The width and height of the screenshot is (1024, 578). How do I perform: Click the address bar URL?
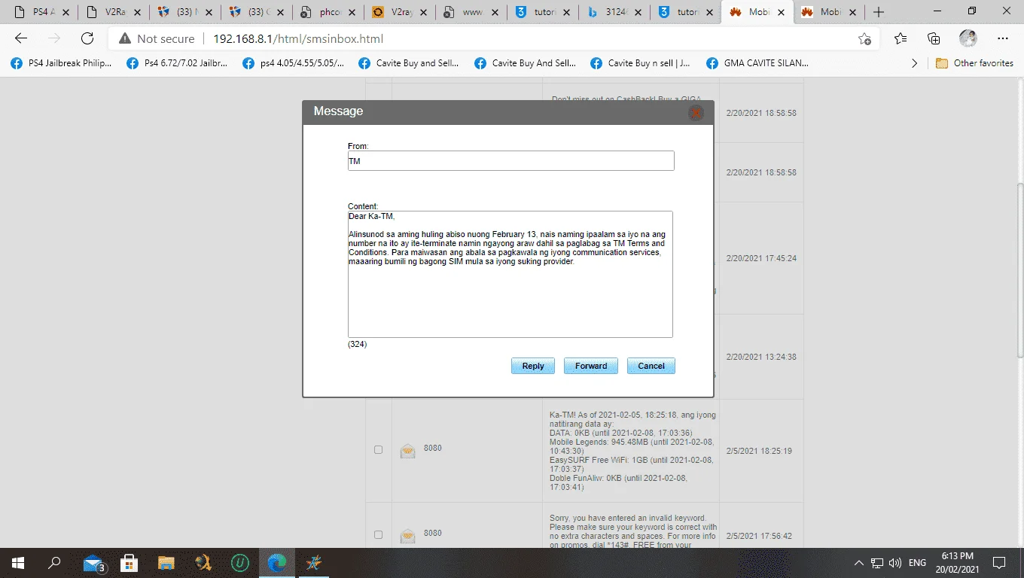pos(298,38)
